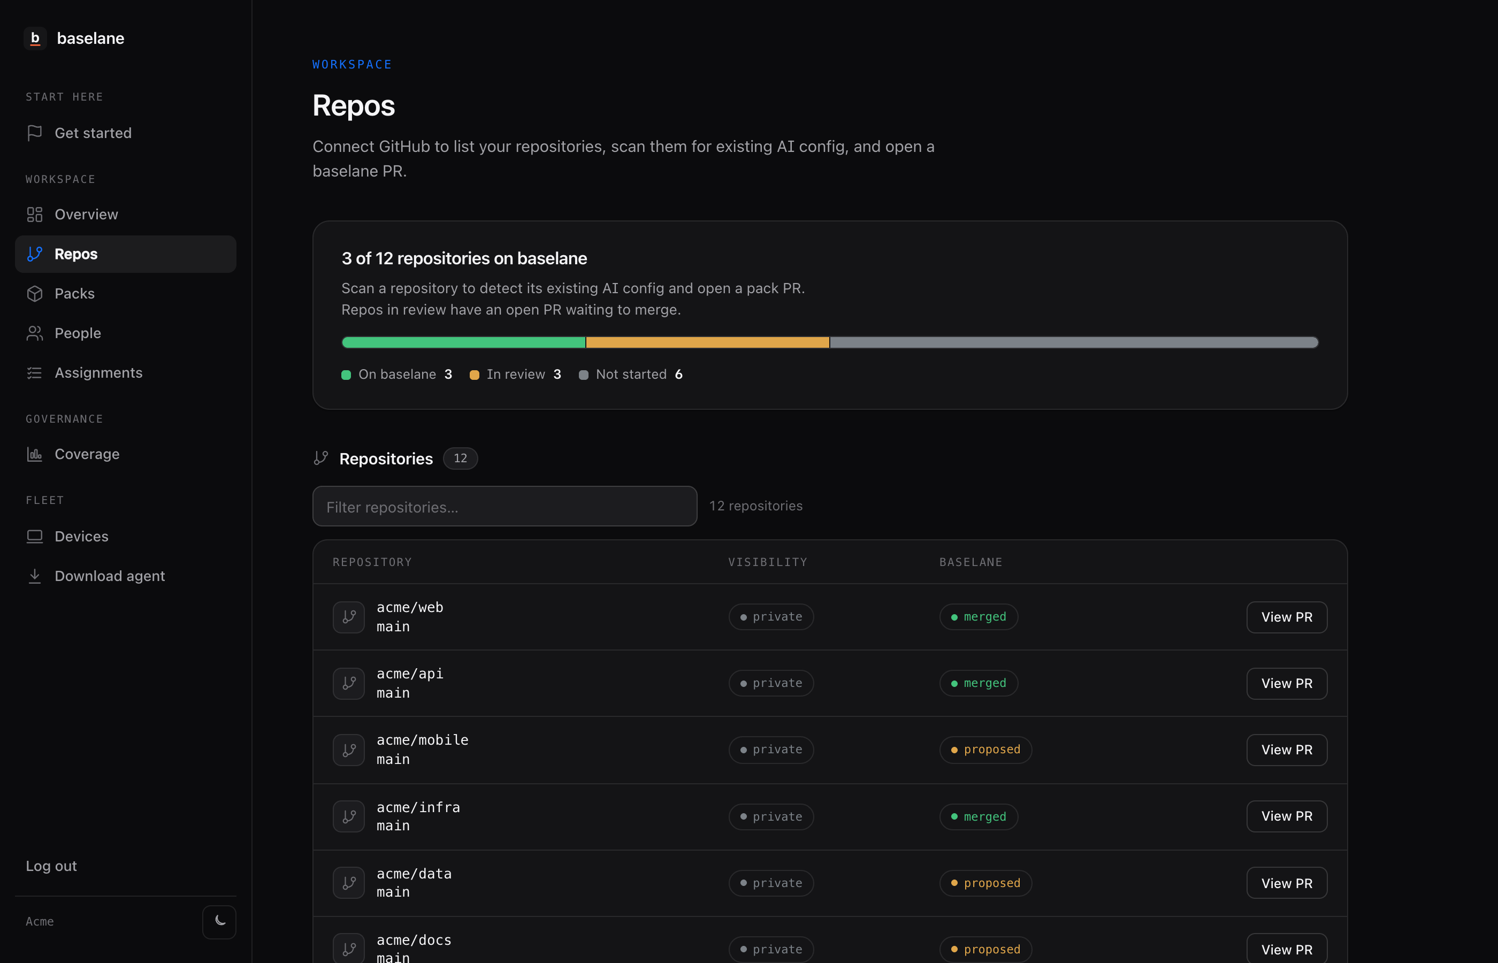Image resolution: width=1498 pixels, height=963 pixels.
Task: Click the orange In review progress segment
Action: (x=708, y=343)
